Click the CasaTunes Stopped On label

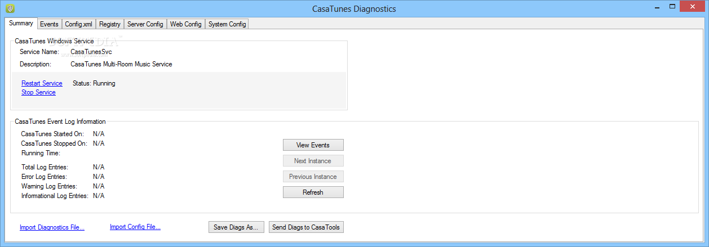54,143
